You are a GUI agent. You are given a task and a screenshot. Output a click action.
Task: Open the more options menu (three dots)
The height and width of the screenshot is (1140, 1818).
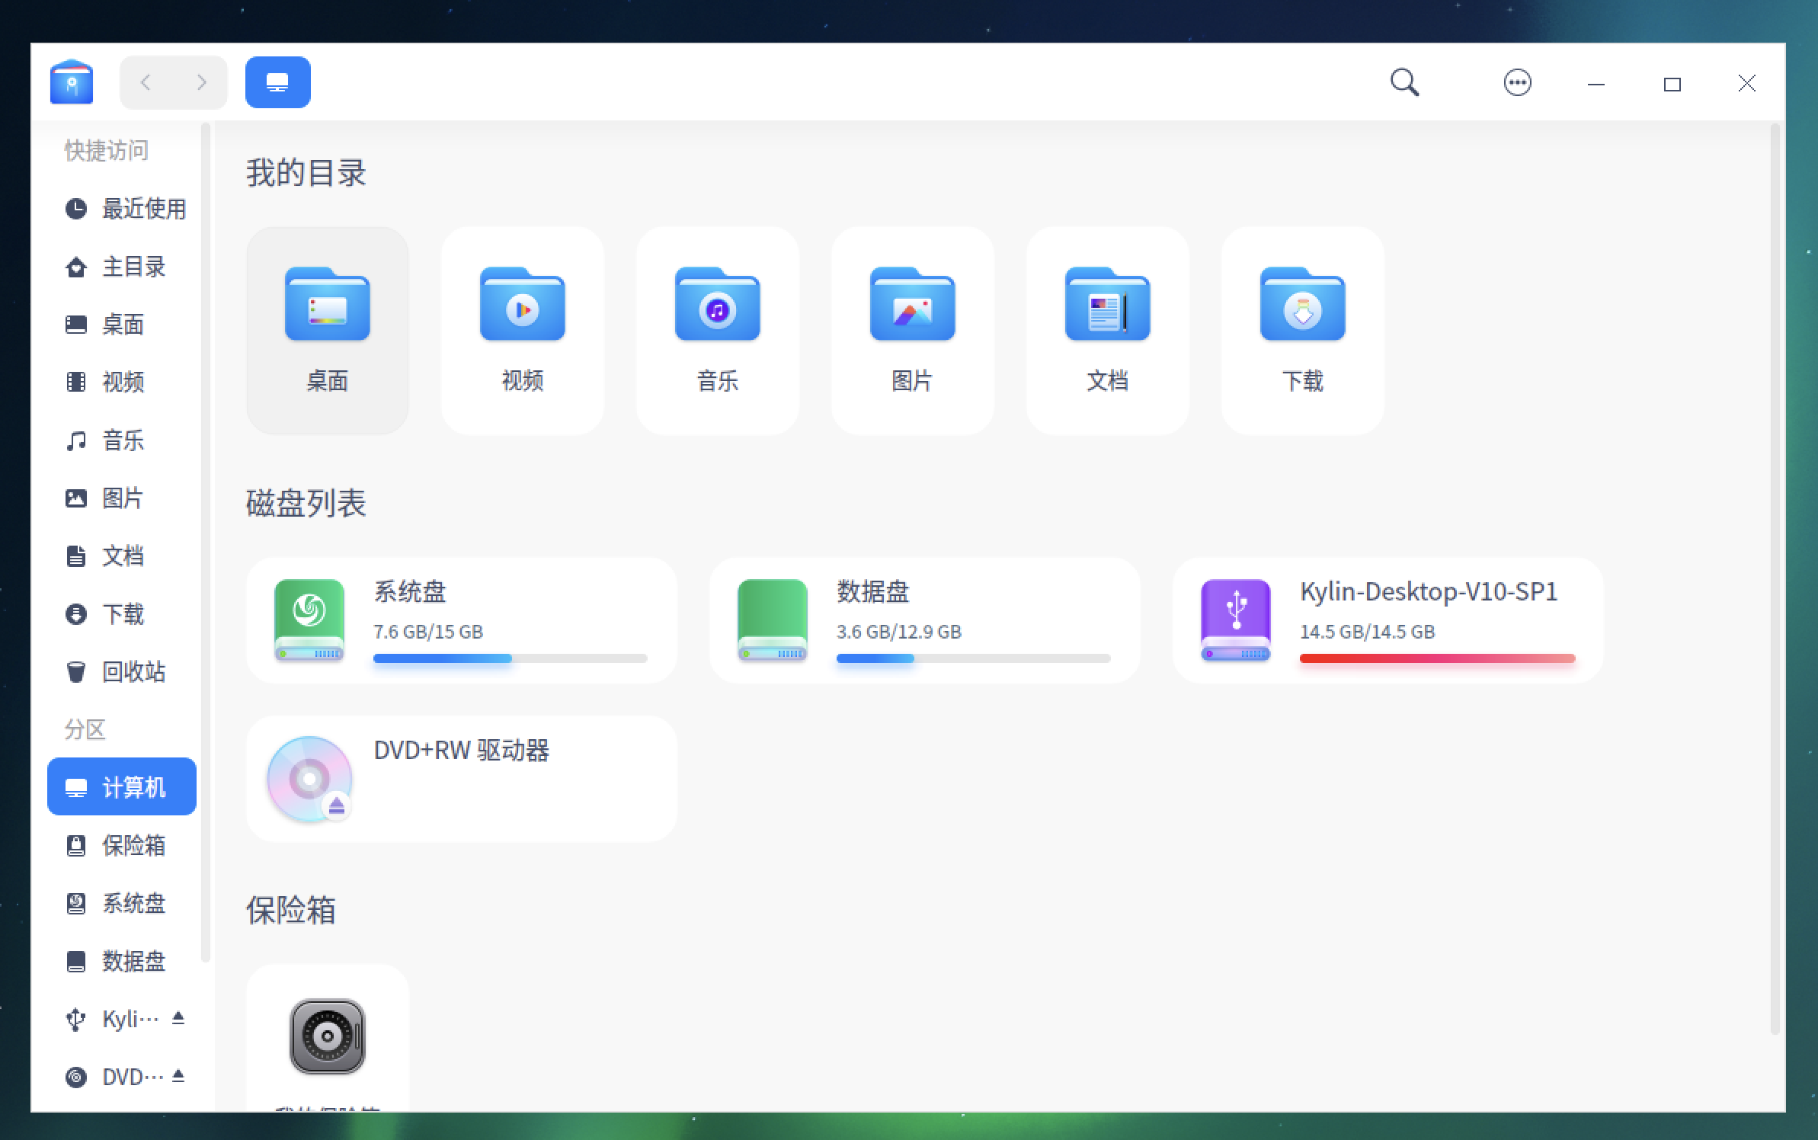(x=1517, y=82)
